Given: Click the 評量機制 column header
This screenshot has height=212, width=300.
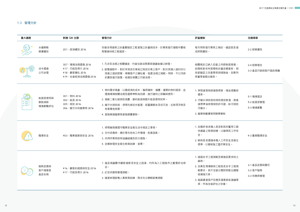Looking at the screenshot, I should click(200, 38).
